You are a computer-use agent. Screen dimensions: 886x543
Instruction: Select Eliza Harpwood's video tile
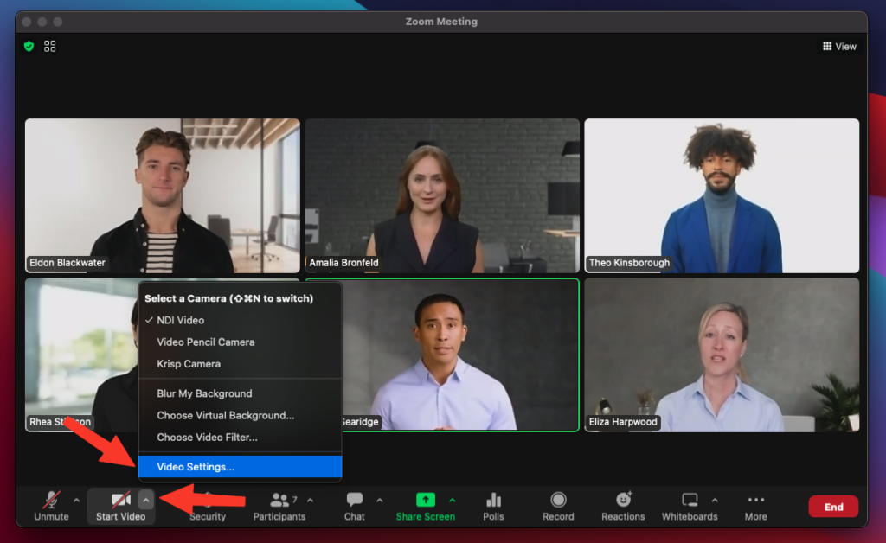pos(722,355)
